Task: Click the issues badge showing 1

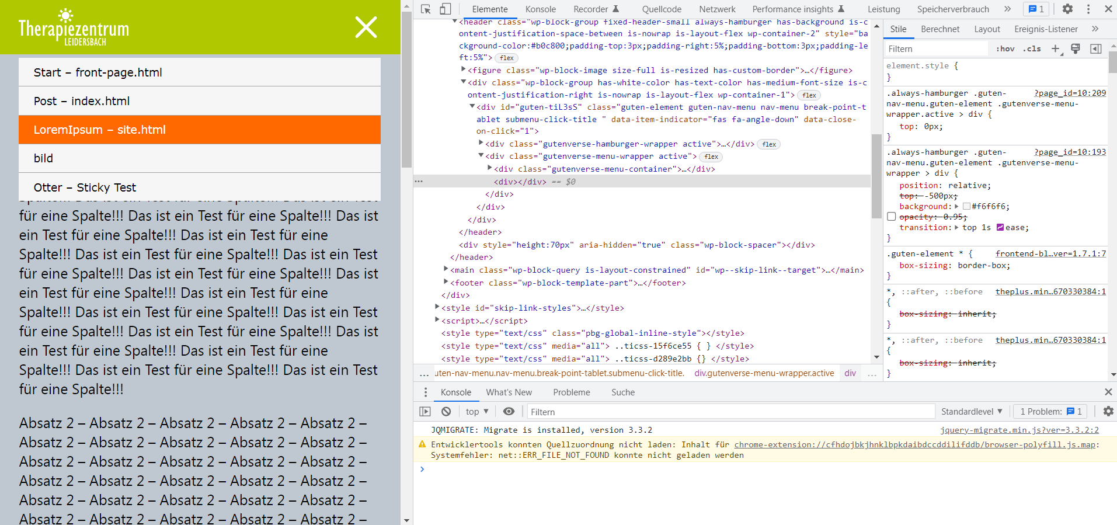Action: pos(1036,9)
